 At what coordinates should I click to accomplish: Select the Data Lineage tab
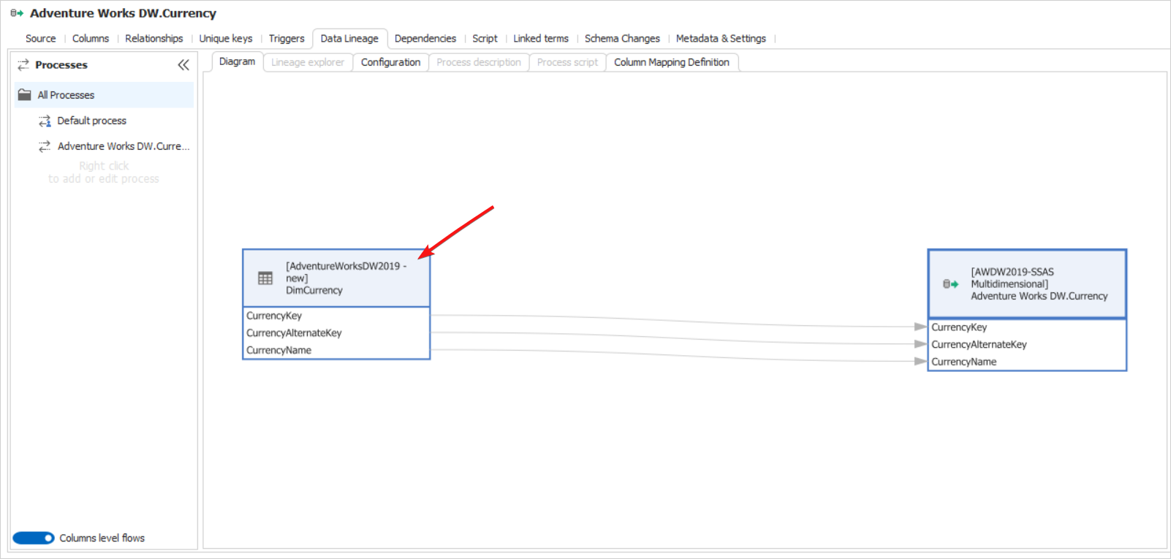point(349,38)
